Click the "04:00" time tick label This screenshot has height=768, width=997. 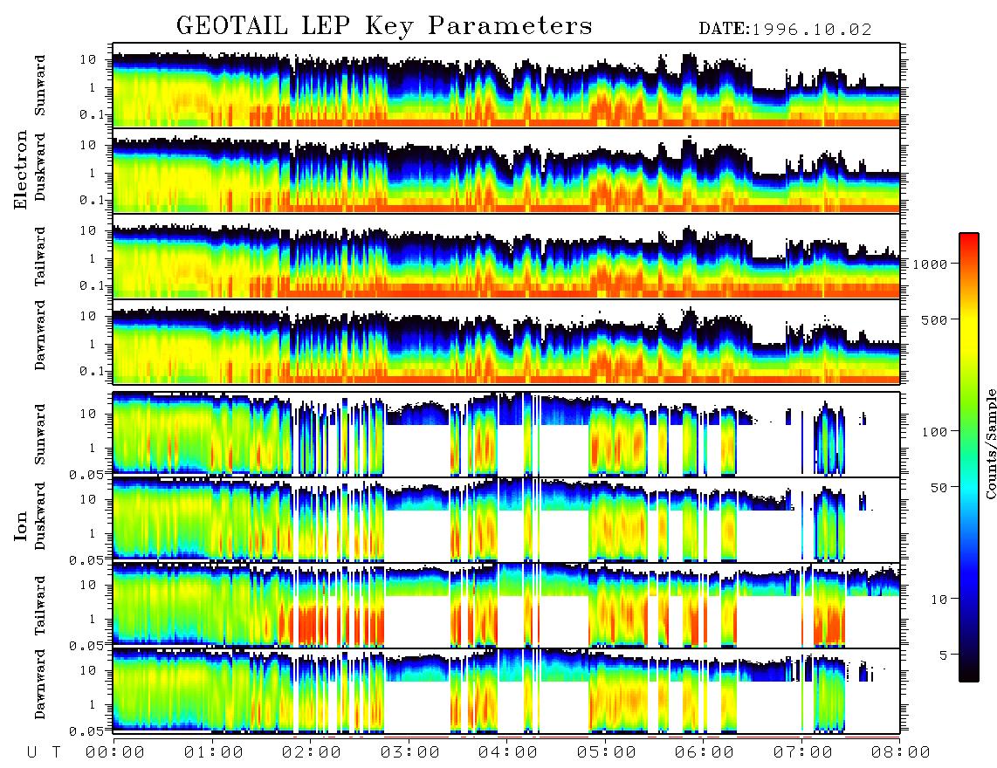(508, 753)
